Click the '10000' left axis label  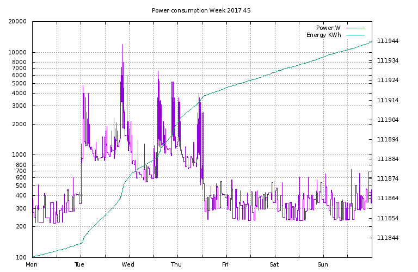click(x=17, y=52)
